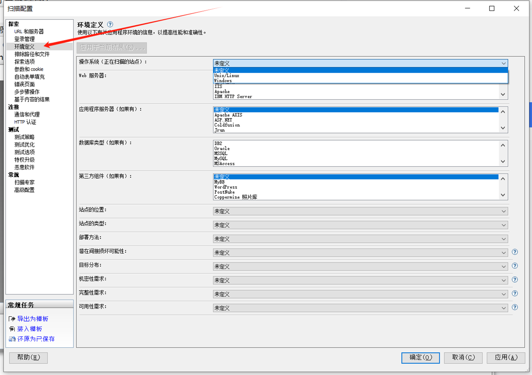This screenshot has height=375, width=532.
Task: Select MySQL in database type list
Action: pos(356,158)
